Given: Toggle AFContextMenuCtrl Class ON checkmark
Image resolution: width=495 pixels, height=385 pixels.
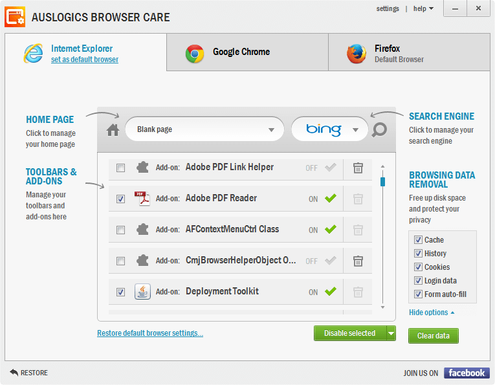Looking at the screenshot, I should coord(331,229).
